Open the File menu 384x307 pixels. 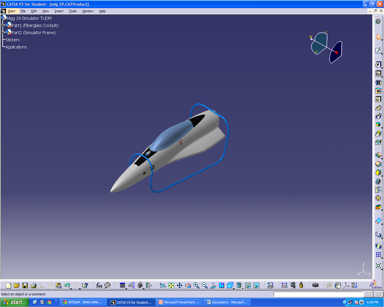[23, 11]
